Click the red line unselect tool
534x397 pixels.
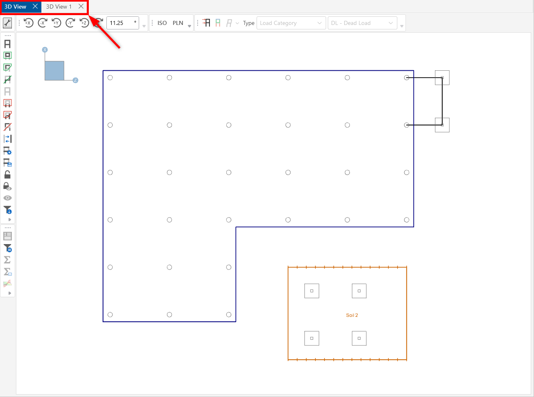coord(7,127)
